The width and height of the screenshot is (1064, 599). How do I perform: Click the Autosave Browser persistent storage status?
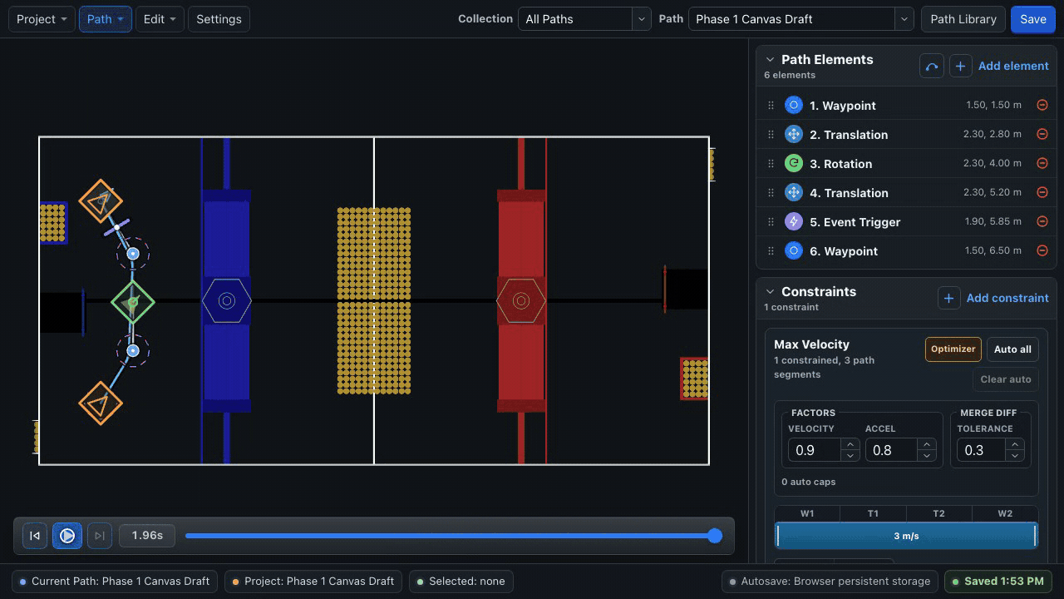coord(830,582)
